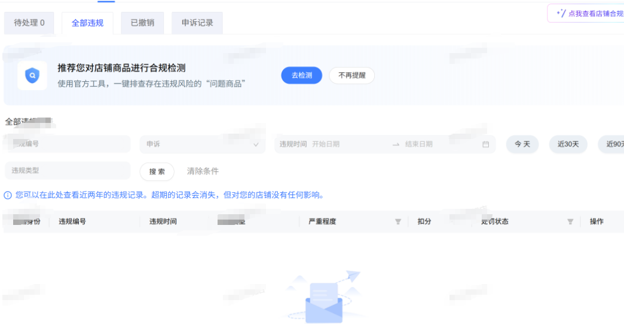Click the blue shield search icon
624x324 pixels.
(x=32, y=75)
